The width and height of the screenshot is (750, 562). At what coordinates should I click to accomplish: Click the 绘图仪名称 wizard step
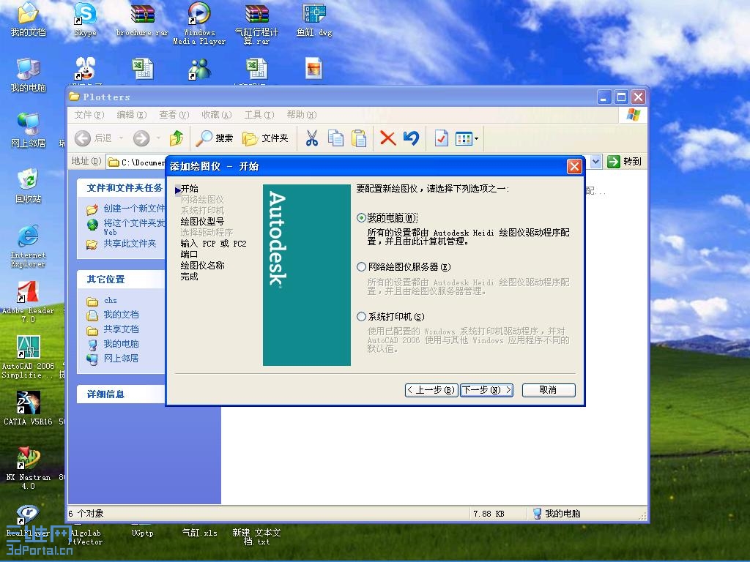[202, 265]
